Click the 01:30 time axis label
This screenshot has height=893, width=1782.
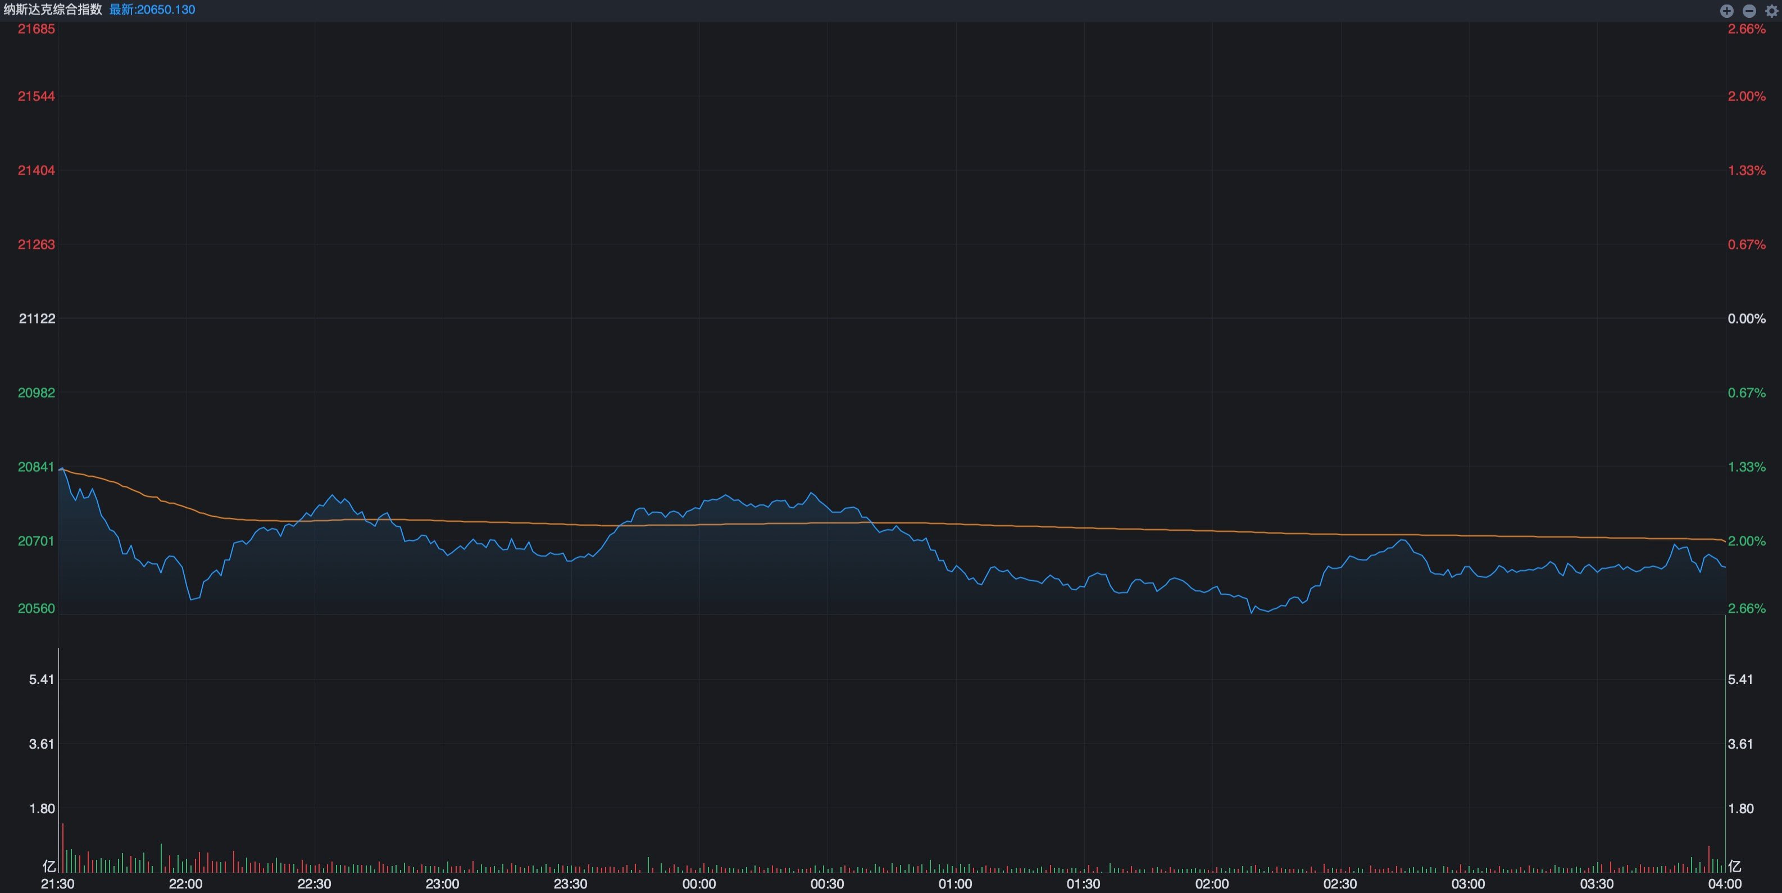[1083, 884]
